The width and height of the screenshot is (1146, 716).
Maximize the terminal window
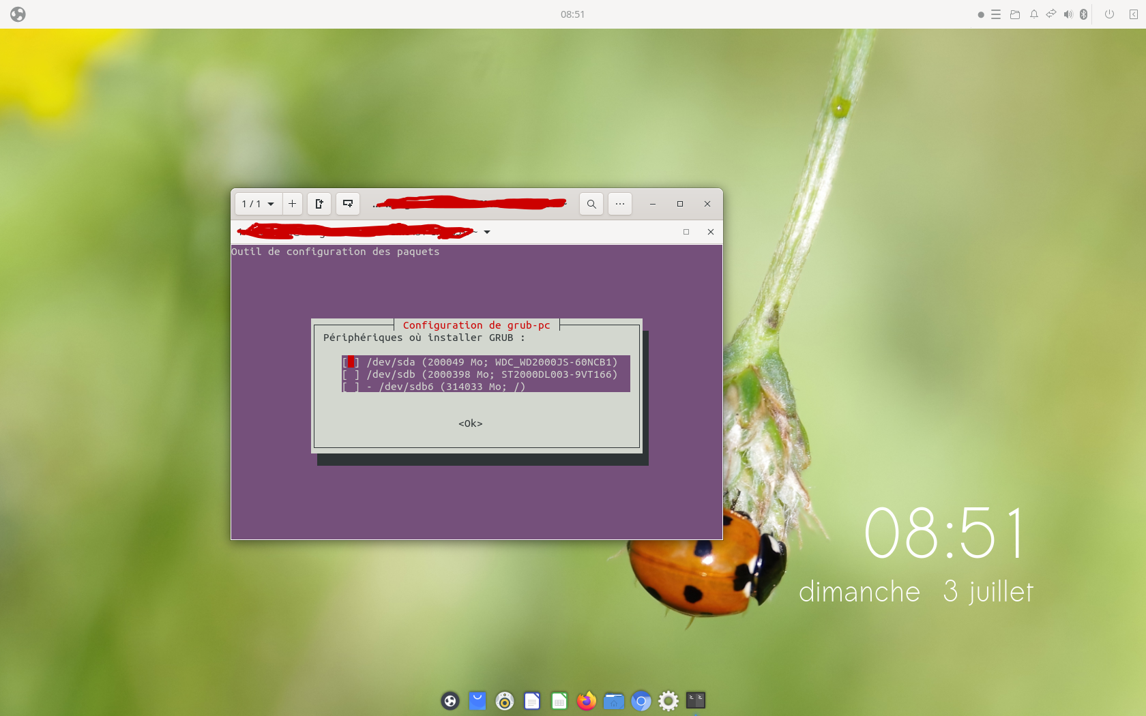[x=680, y=204]
